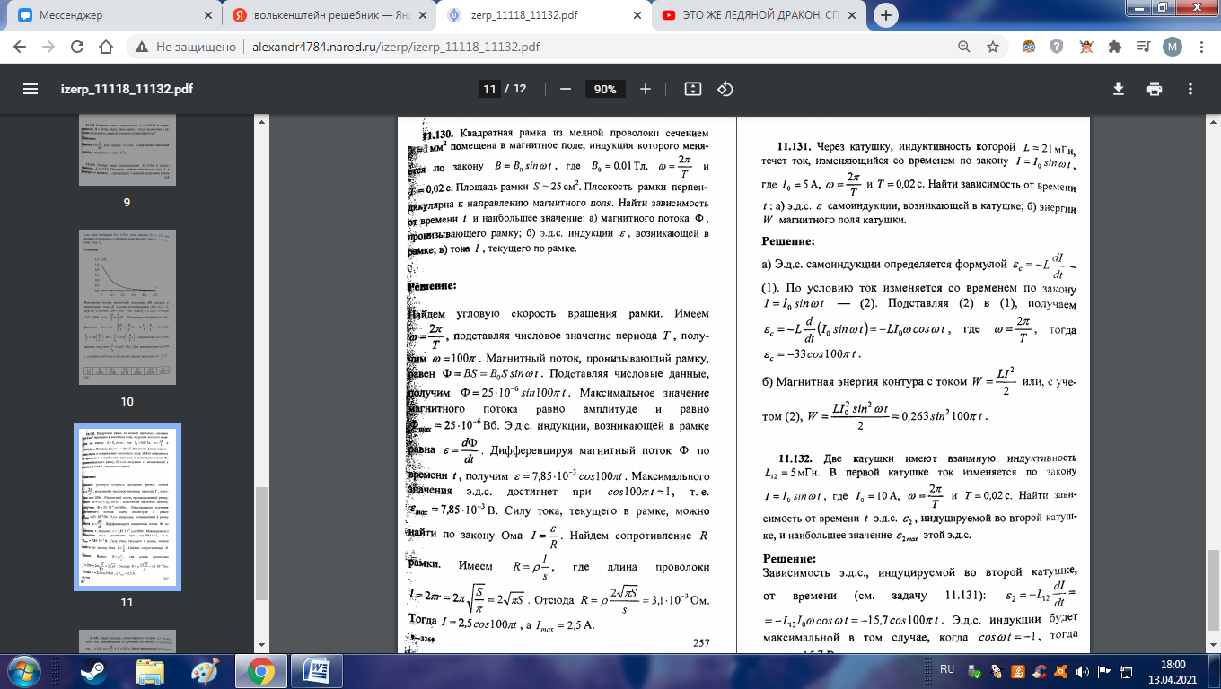Screen dimensions: 1221x689
Task: Select the izerp_11118_11132.pdf tab
Action: click(543, 15)
